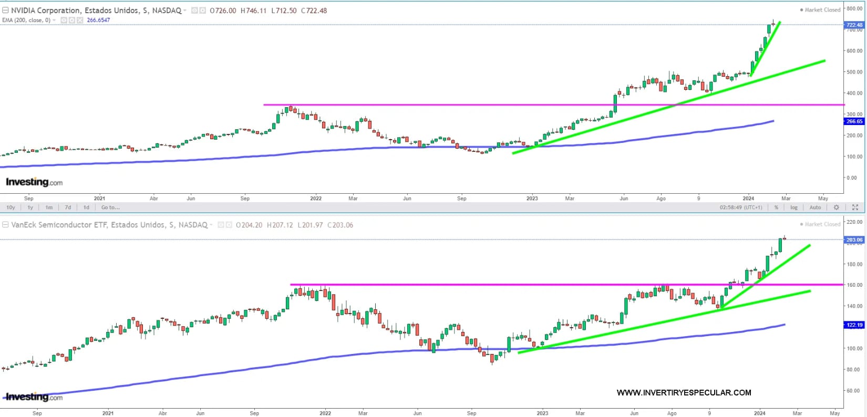Select the 1y time range
The image size is (867, 417).
pos(30,207)
